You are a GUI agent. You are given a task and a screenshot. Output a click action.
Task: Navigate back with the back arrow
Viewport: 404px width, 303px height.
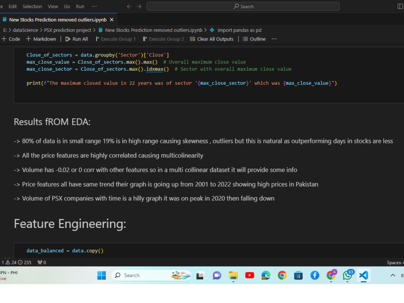click(x=129, y=6)
